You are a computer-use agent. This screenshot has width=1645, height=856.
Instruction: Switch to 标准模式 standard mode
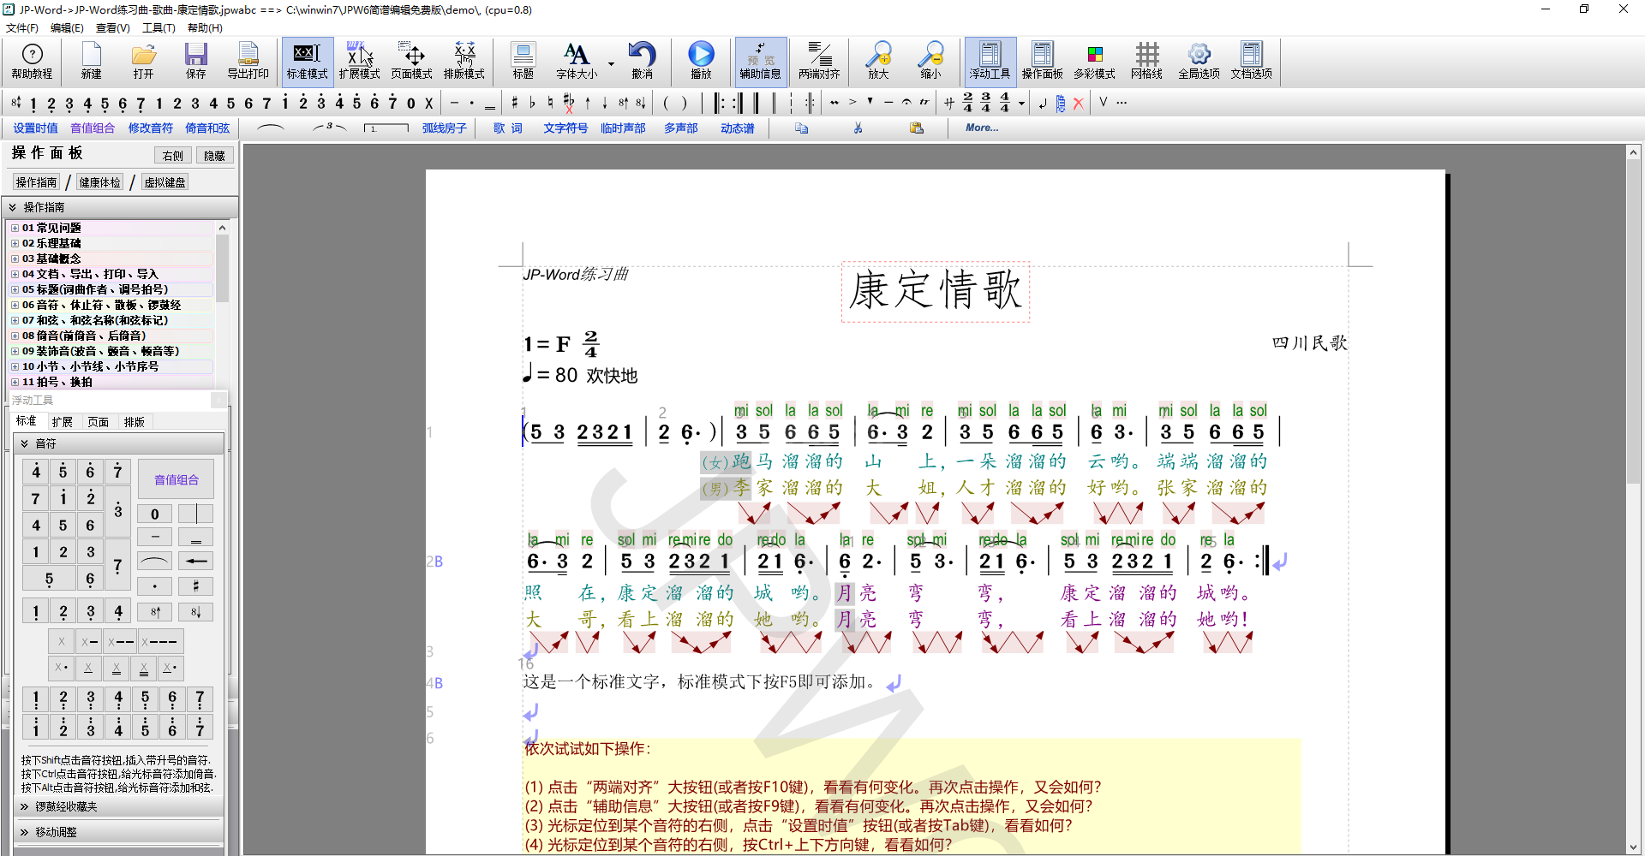click(x=307, y=62)
